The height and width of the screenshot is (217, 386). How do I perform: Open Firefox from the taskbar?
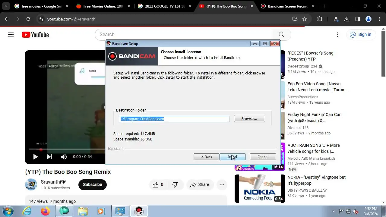[46, 211]
